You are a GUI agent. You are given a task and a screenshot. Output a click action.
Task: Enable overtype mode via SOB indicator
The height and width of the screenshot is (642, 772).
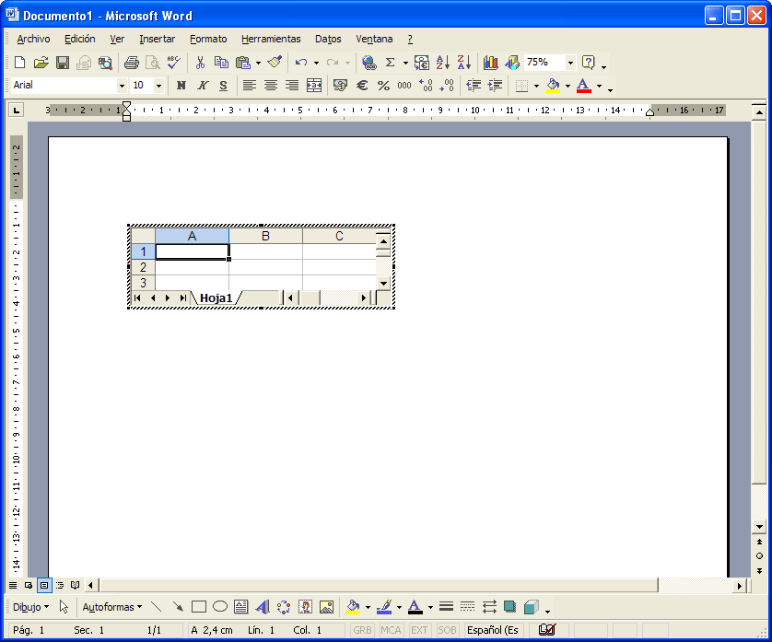click(447, 629)
